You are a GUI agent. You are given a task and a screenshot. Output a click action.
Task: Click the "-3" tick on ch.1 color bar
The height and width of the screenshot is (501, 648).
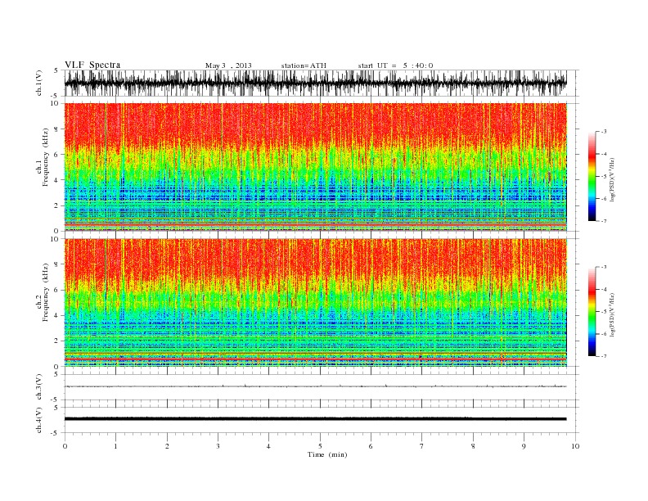[603, 132]
